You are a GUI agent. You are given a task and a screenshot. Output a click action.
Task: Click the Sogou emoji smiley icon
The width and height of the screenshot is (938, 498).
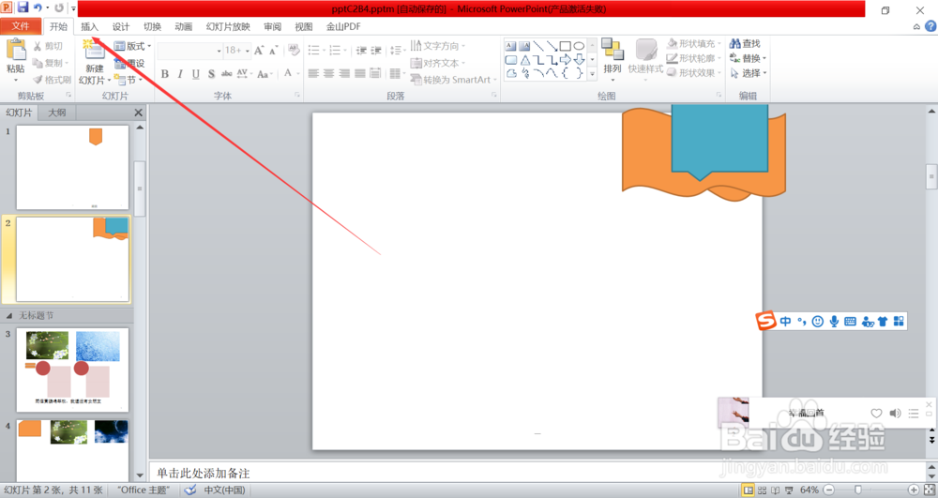[817, 322]
